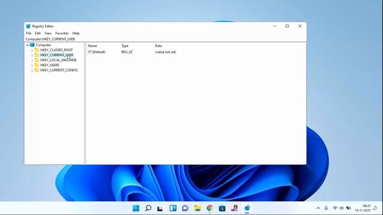This screenshot has width=383, height=215.
Task: Expand HKEY_CURRENT_USER chevron
Action: coord(32,55)
